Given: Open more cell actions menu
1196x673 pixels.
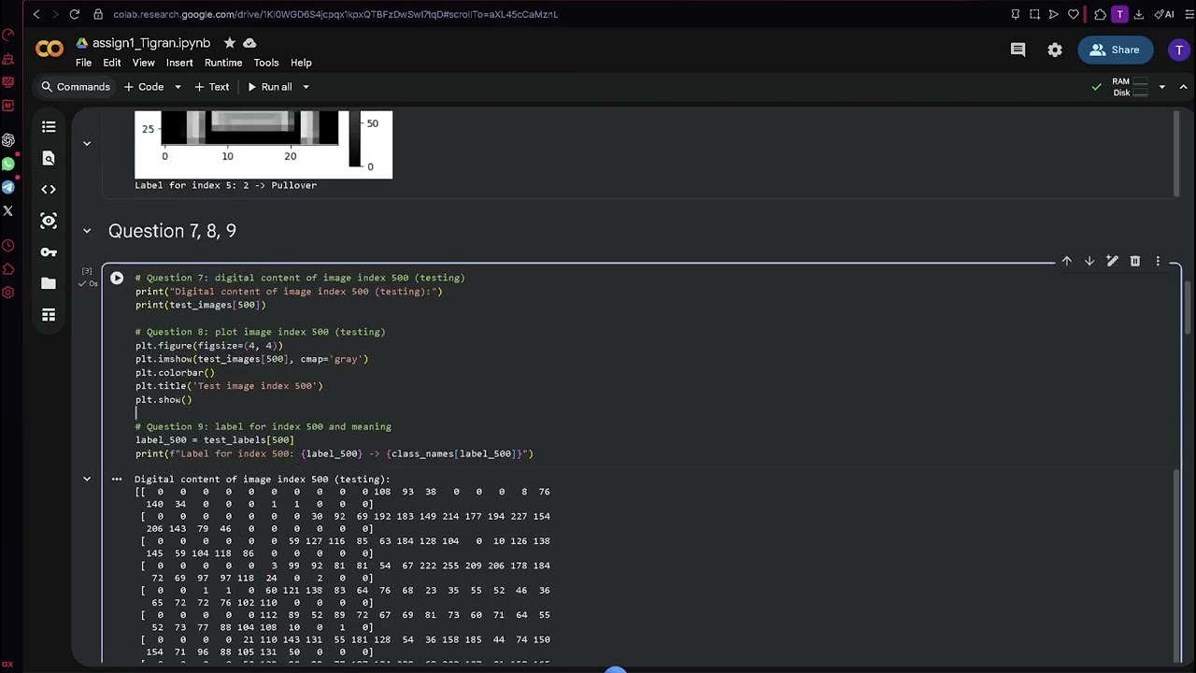Looking at the screenshot, I should (x=1158, y=262).
